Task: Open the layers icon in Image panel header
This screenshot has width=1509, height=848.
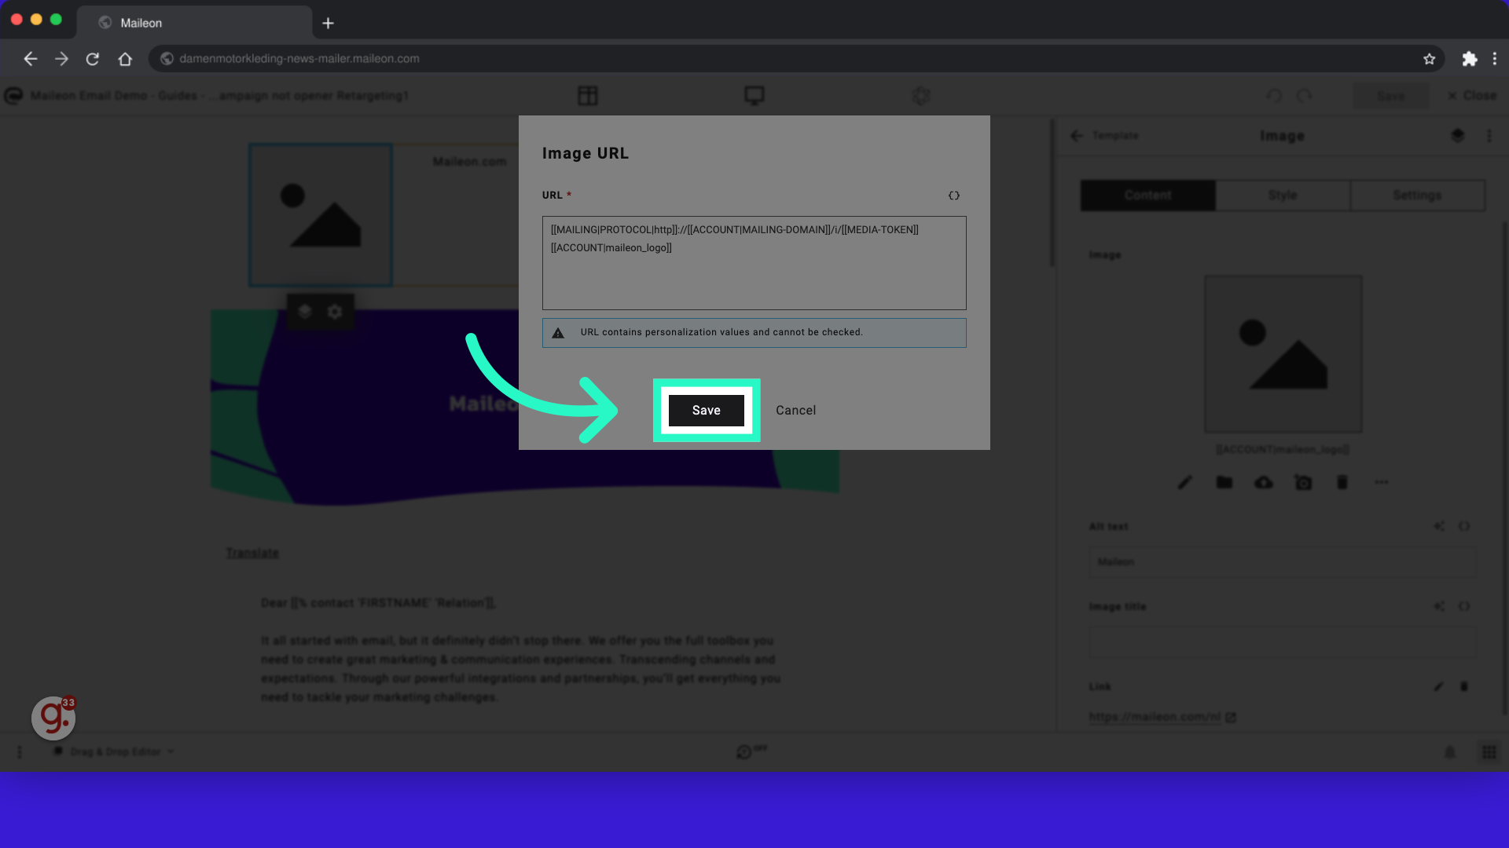Action: [1458, 136]
